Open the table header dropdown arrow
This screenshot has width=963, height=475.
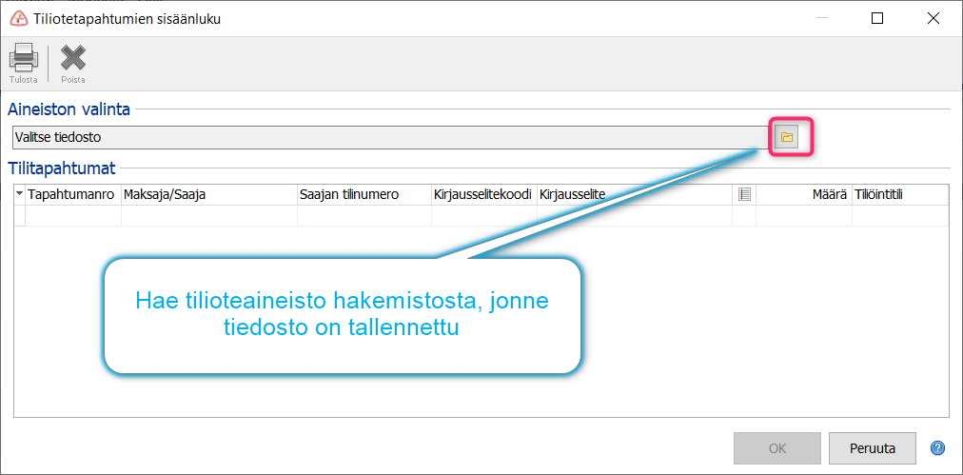[x=20, y=194]
